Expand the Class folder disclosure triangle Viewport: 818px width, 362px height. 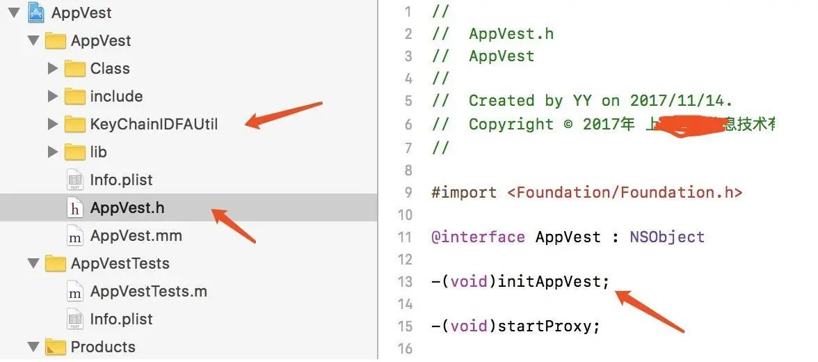[x=52, y=68]
